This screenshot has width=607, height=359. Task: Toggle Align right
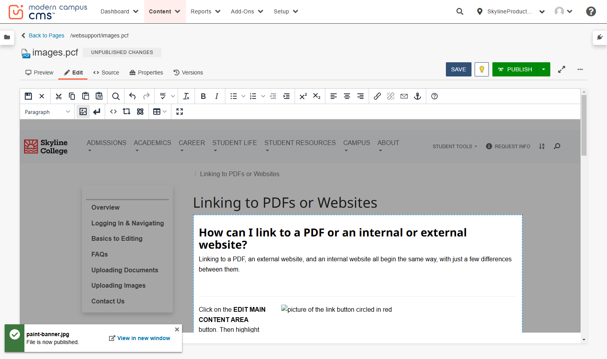click(360, 96)
